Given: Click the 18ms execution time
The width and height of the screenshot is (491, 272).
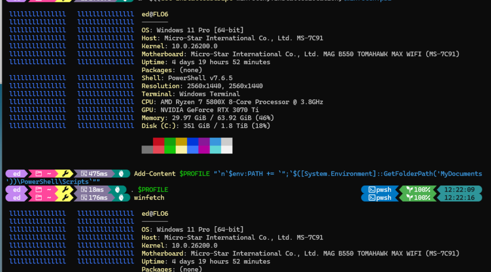Looking at the screenshot, I should click(x=96, y=190).
